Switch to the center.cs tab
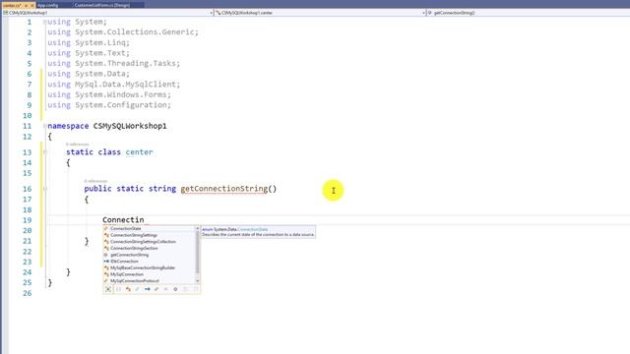 [12, 5]
